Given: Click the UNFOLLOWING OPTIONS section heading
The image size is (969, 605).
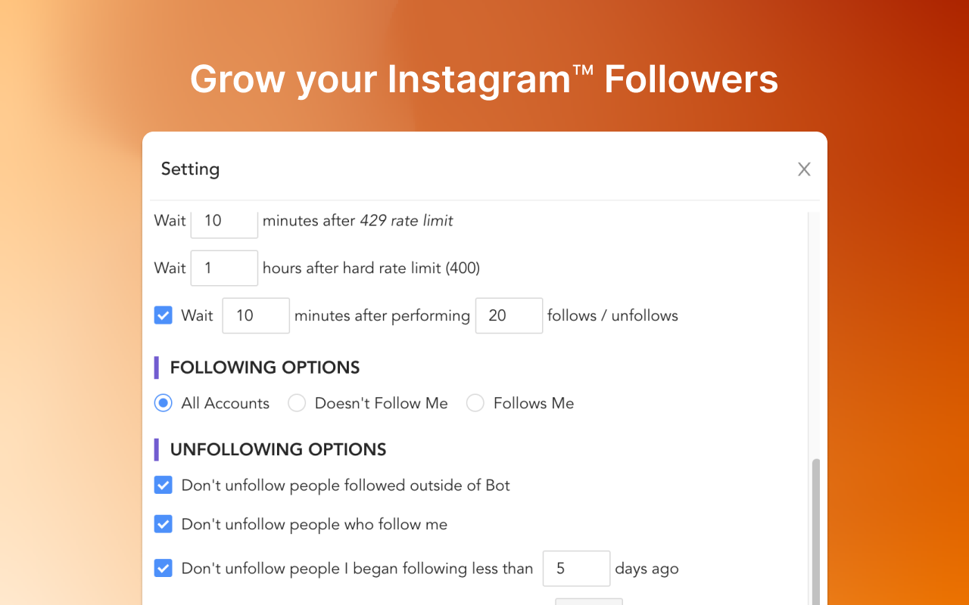Looking at the screenshot, I should 278,449.
